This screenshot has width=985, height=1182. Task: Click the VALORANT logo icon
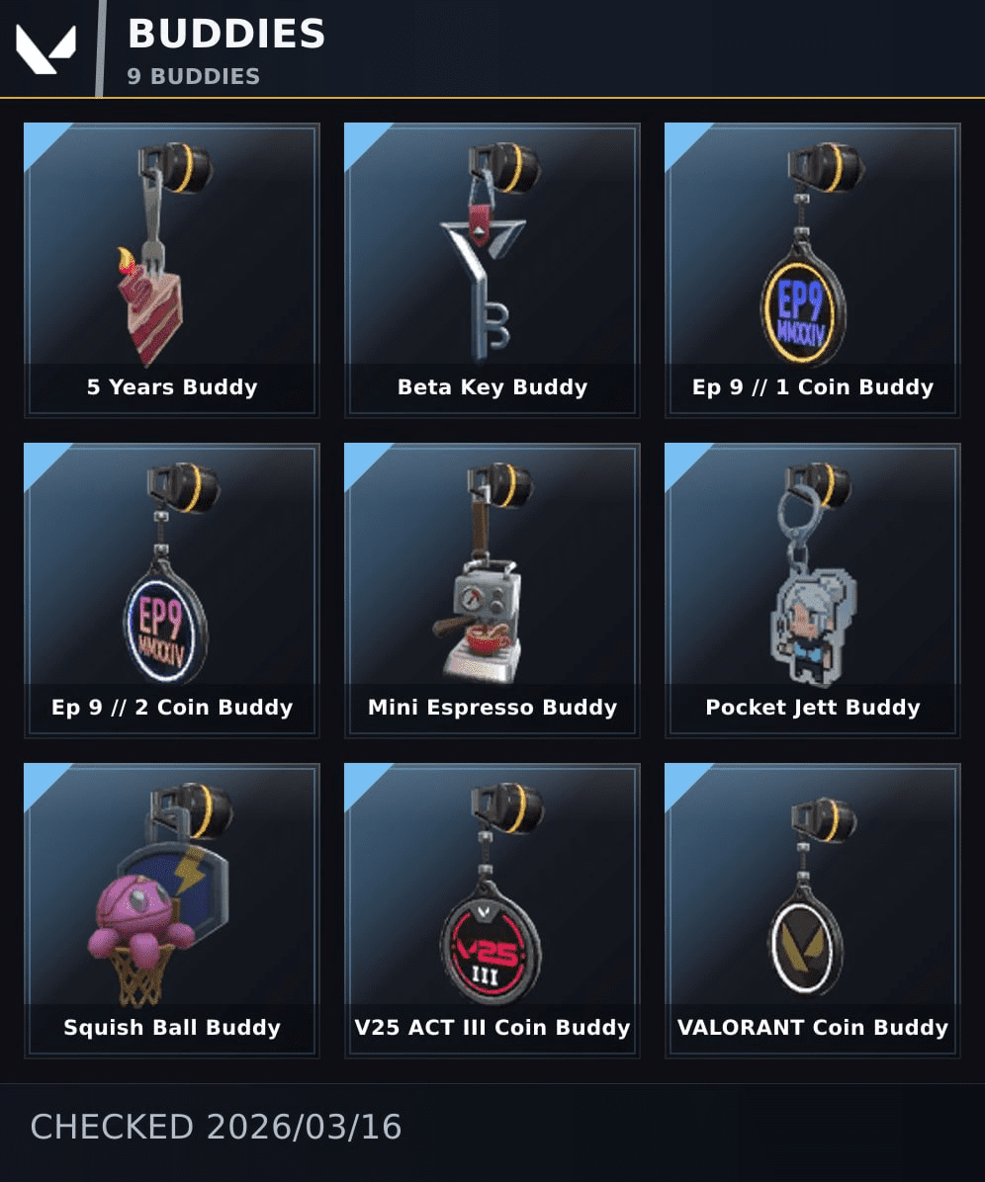tap(46, 49)
